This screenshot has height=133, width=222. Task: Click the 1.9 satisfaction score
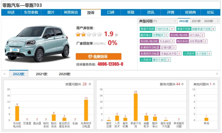coord(109,34)
